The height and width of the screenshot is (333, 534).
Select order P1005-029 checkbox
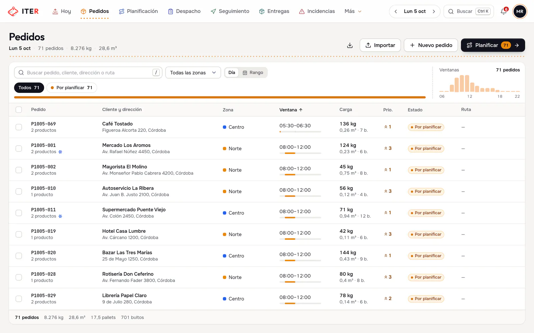click(19, 299)
